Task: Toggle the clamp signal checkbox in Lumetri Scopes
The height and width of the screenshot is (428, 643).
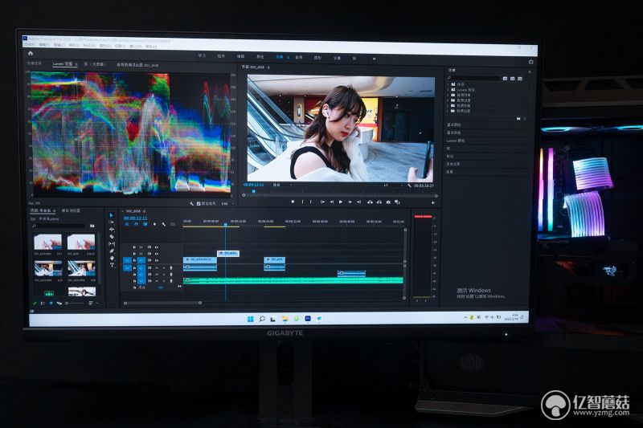Action: (199, 203)
